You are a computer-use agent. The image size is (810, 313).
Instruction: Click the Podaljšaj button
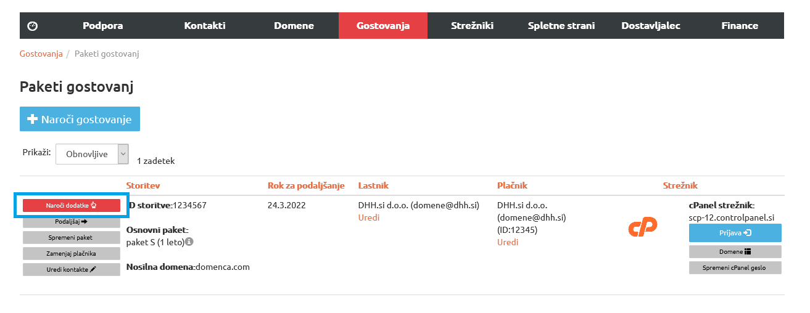pos(72,221)
